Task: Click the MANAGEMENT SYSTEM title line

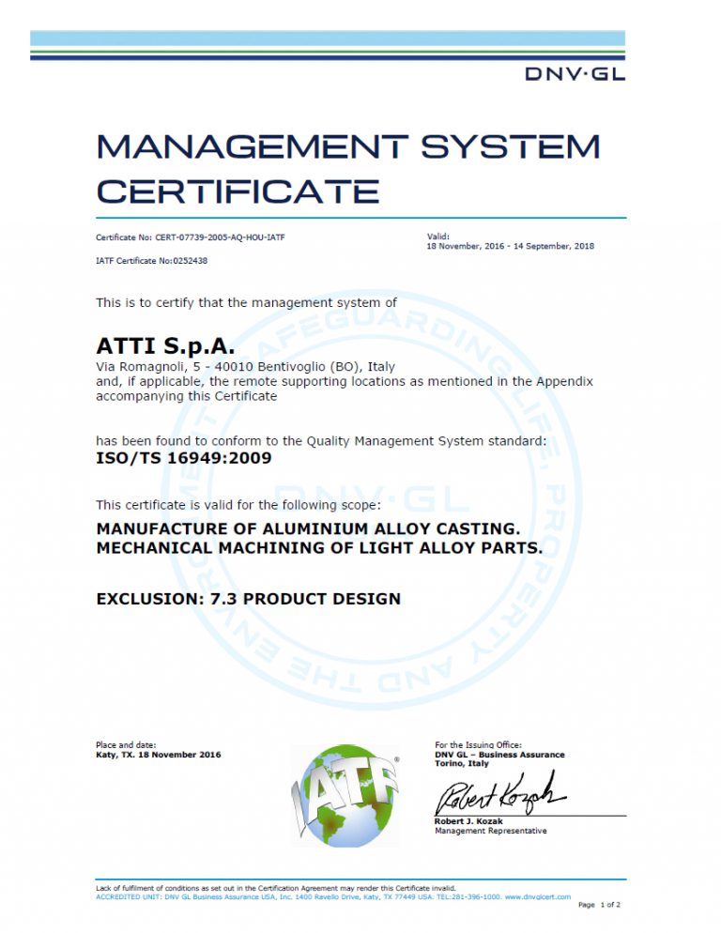Action: pos(348,147)
